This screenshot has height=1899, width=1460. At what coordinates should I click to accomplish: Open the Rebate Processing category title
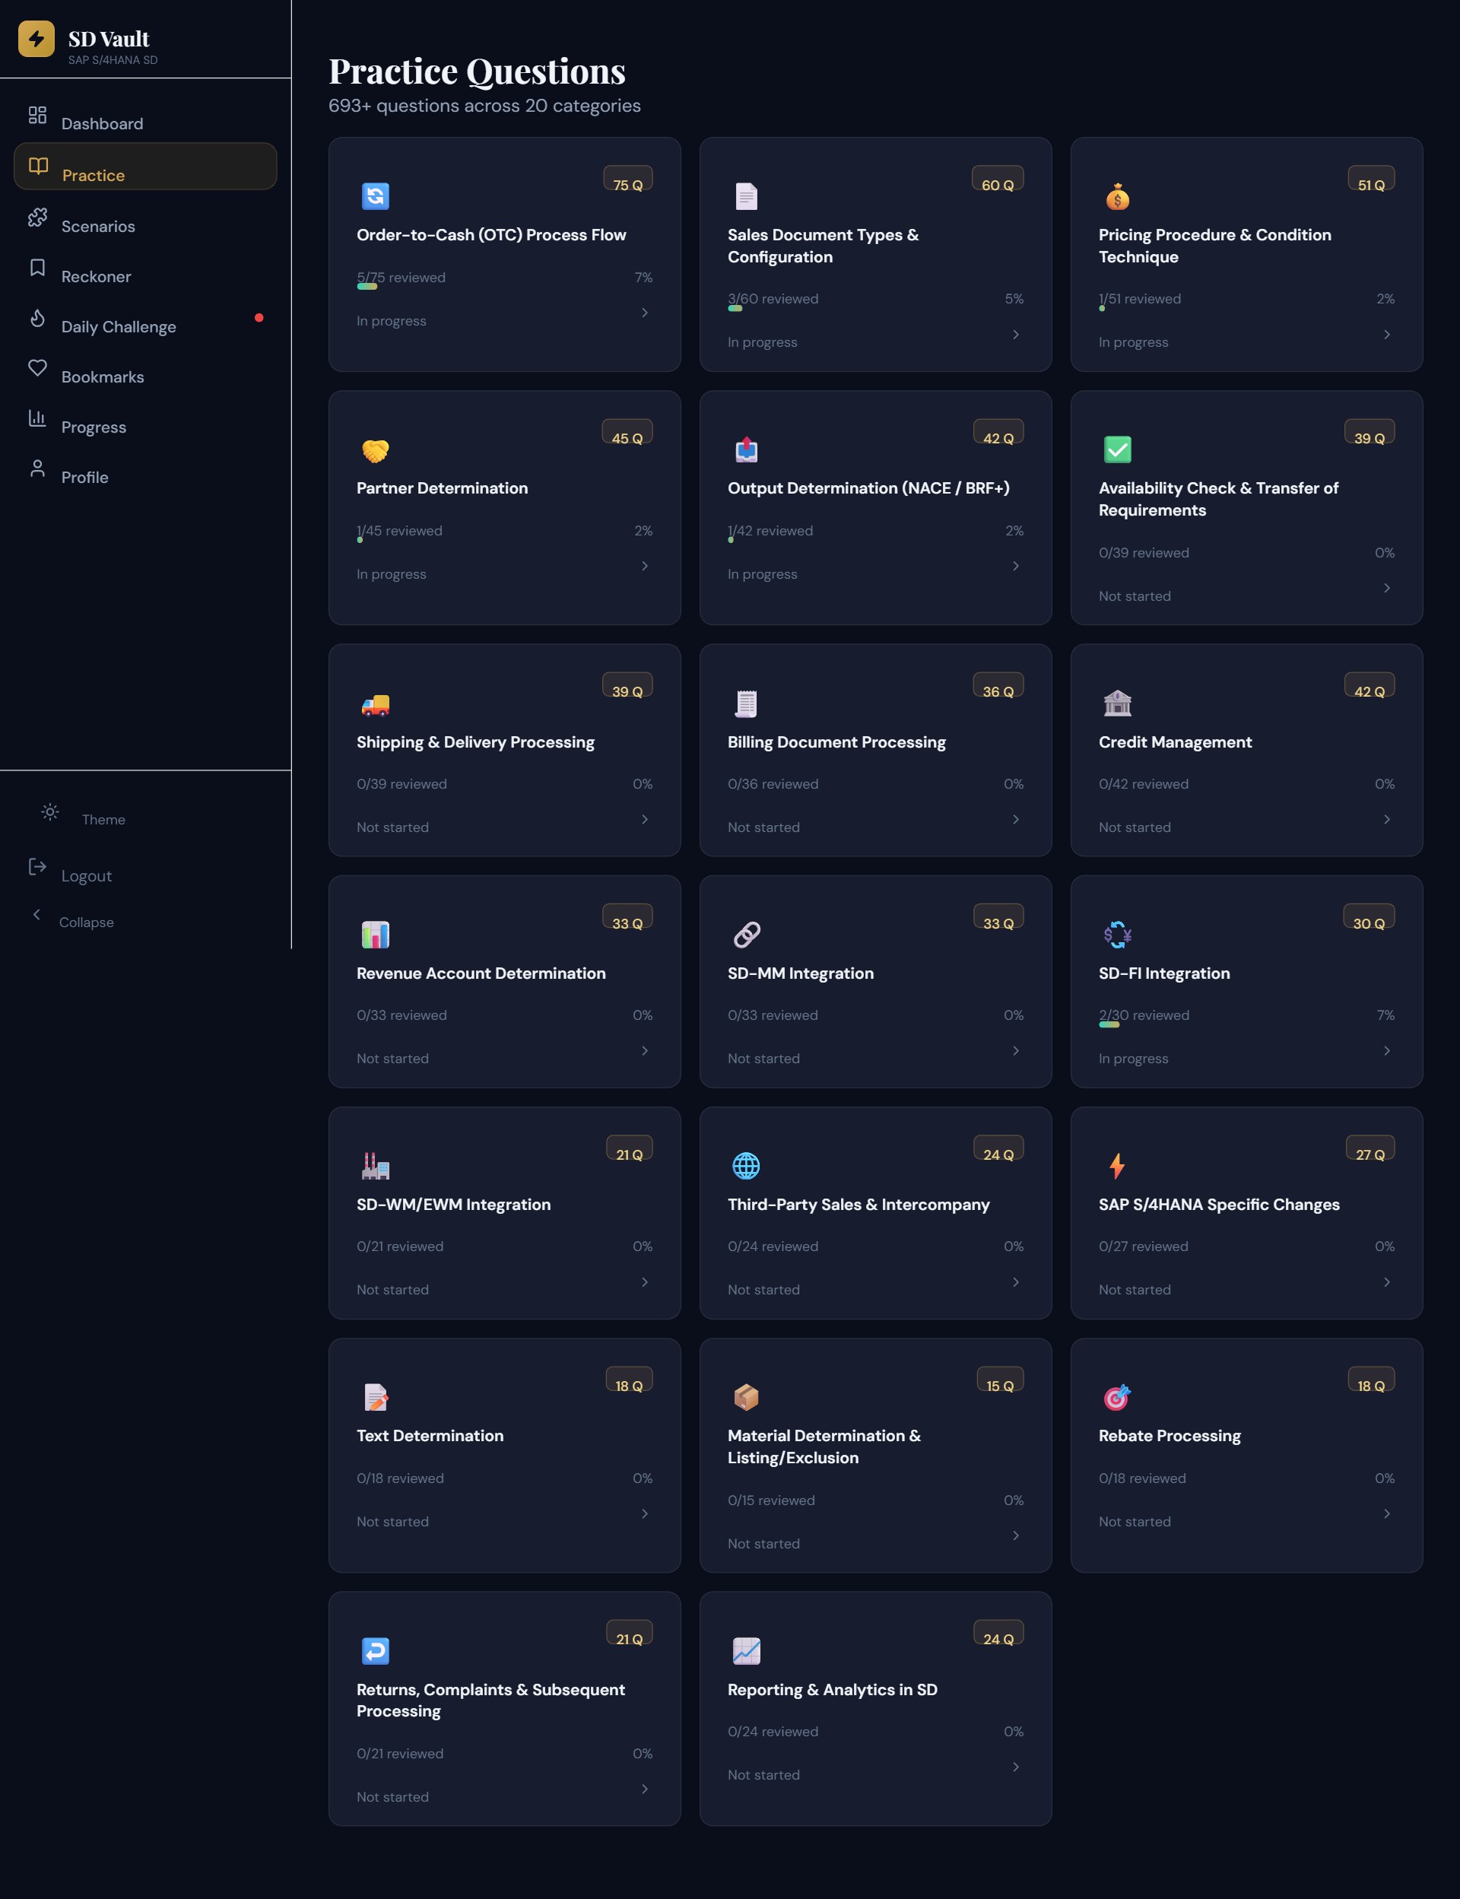tap(1169, 1436)
